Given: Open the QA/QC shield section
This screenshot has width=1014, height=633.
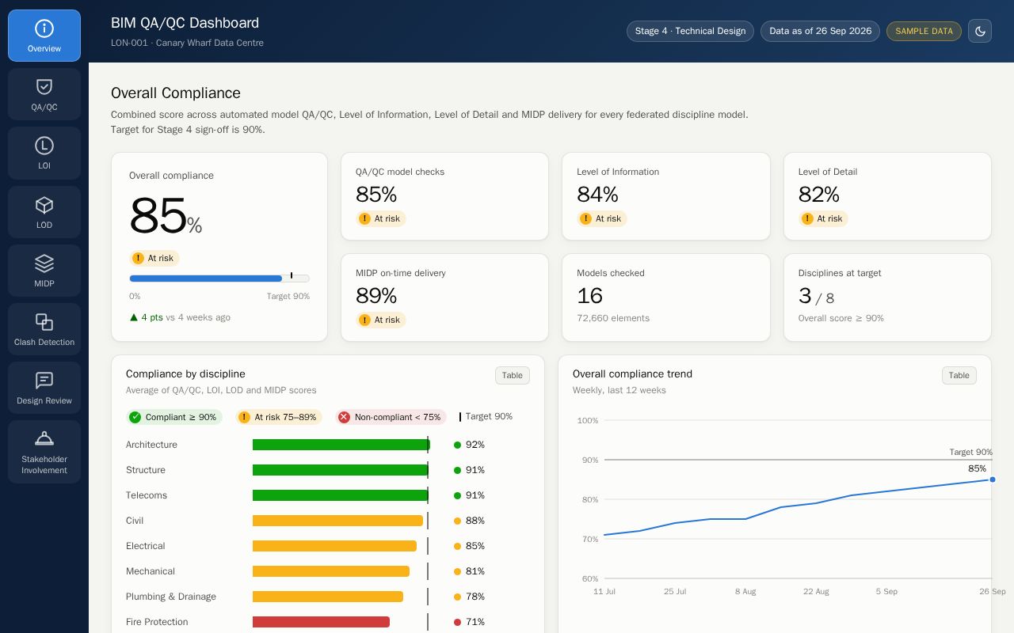Looking at the screenshot, I should [x=44, y=94].
